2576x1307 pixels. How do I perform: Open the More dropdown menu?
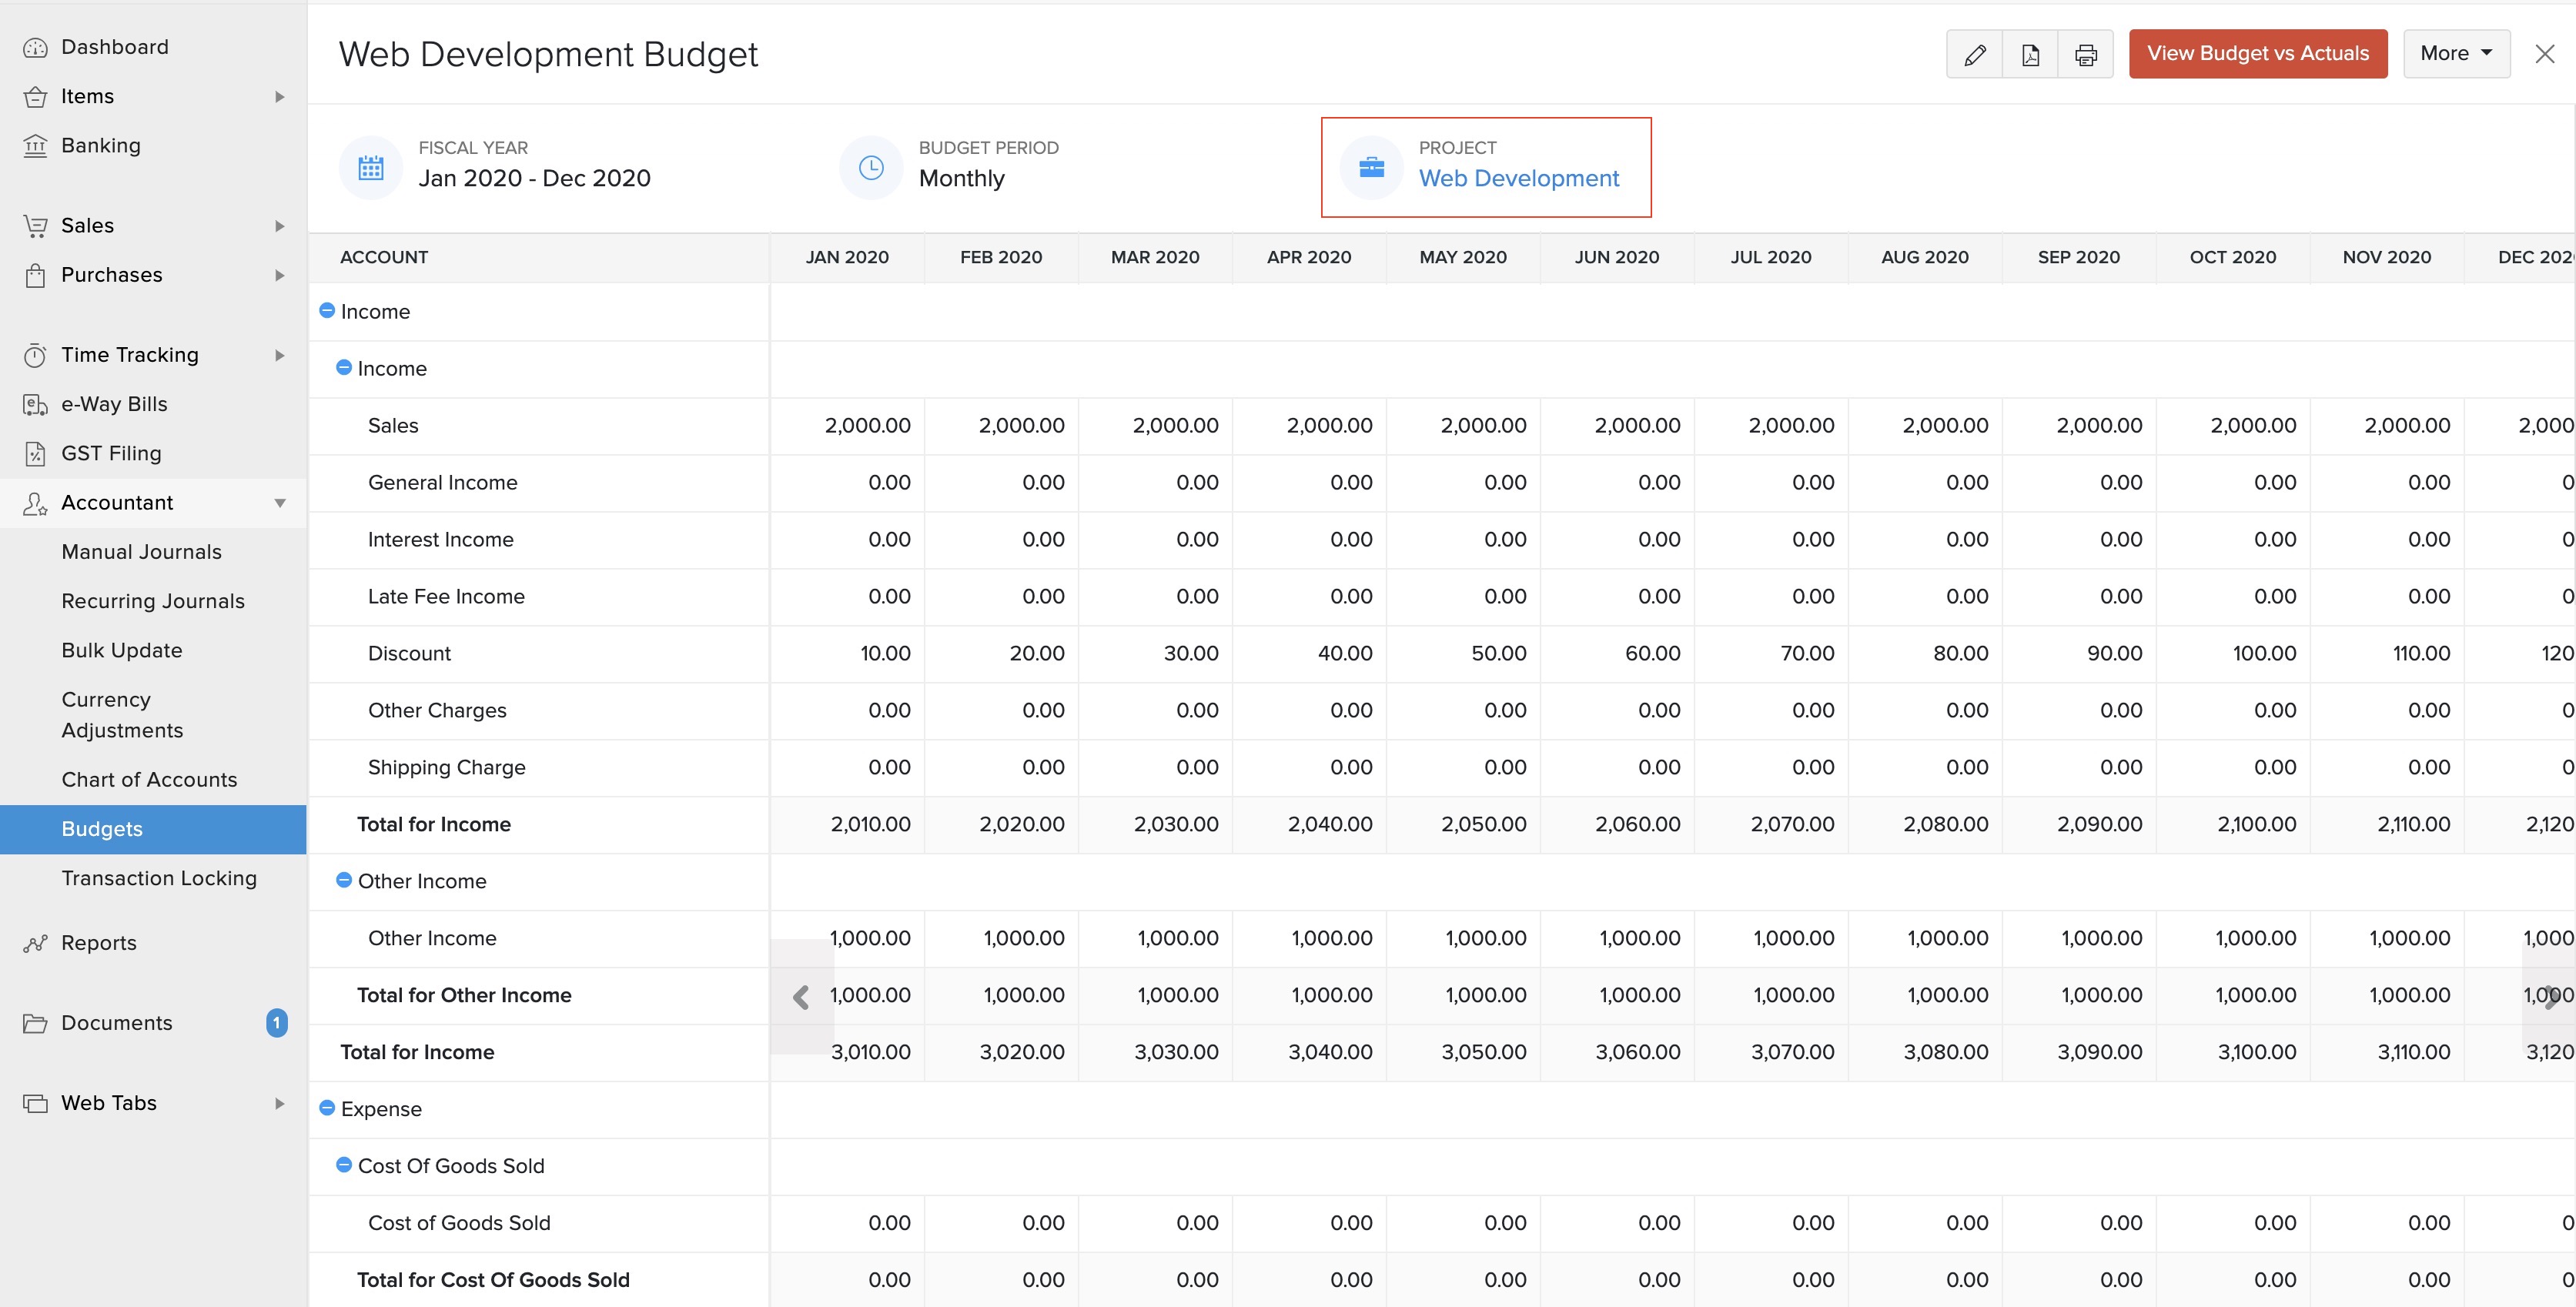pos(2456,54)
